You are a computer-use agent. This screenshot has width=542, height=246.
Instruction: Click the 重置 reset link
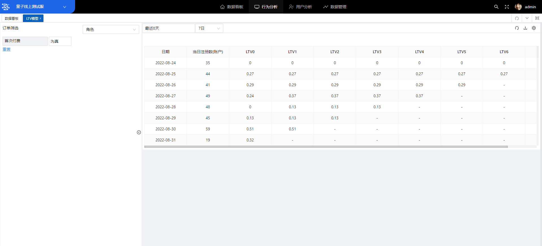tap(6, 49)
